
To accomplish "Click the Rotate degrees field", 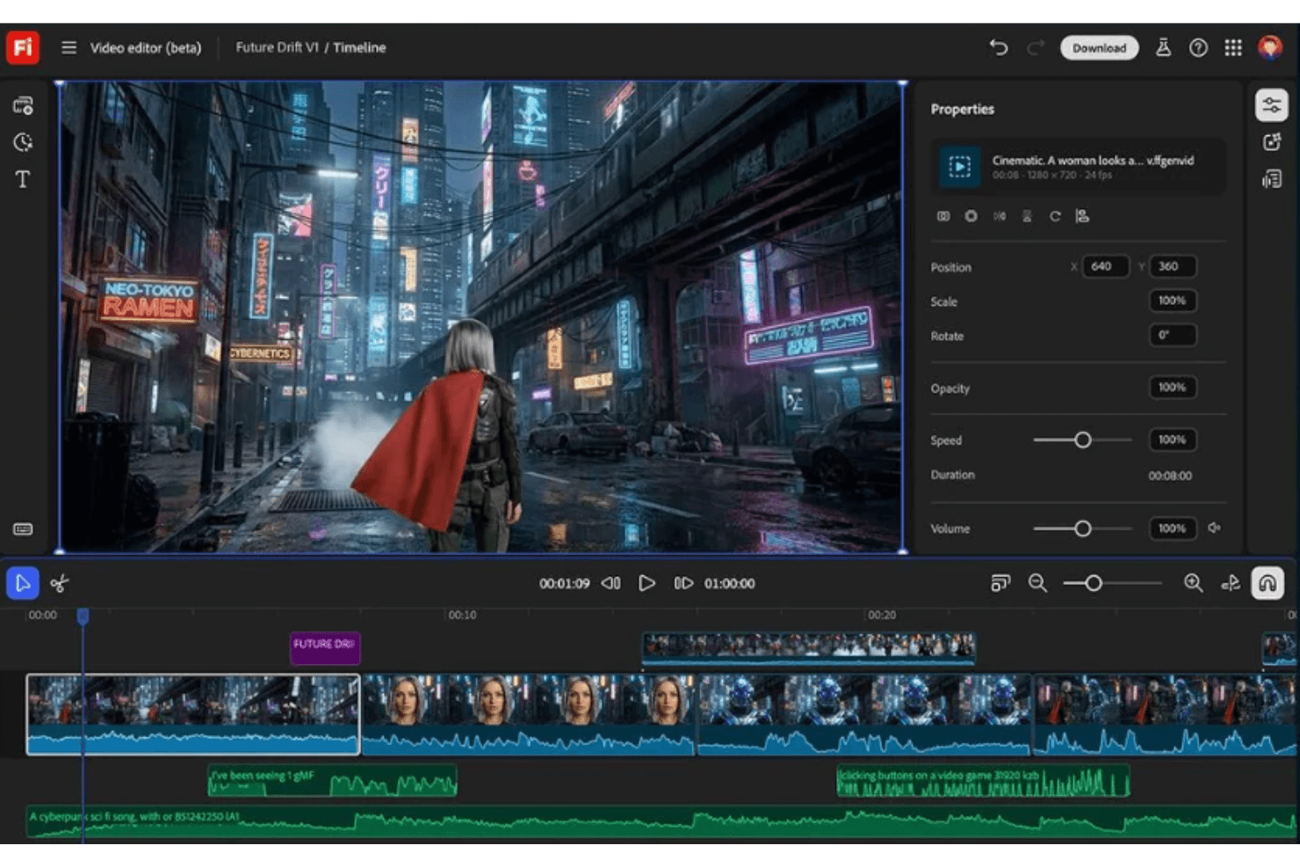I will coord(1172,335).
